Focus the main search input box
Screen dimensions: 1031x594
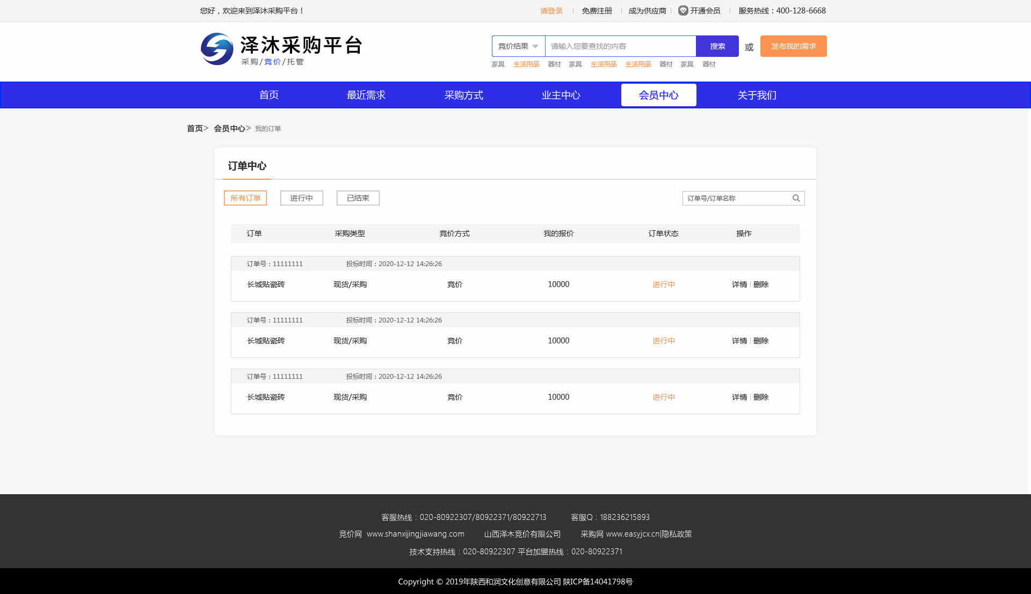(x=620, y=46)
